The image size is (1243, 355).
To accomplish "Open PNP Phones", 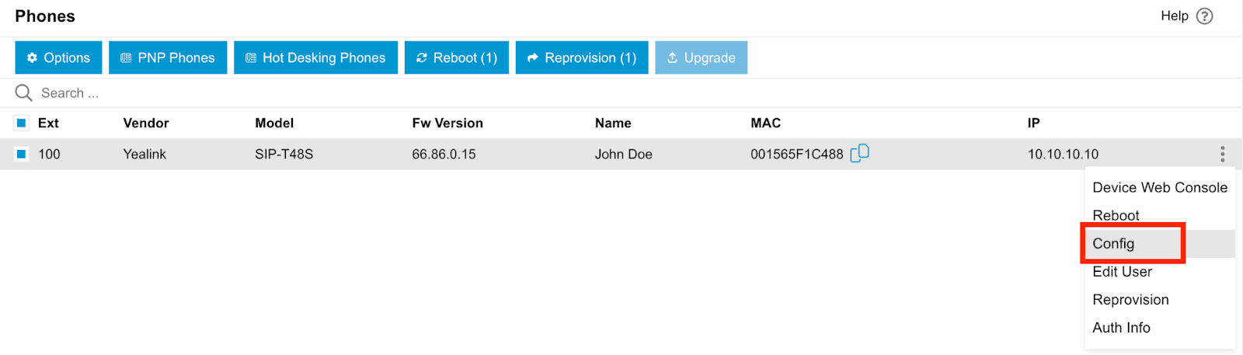I will (x=168, y=57).
